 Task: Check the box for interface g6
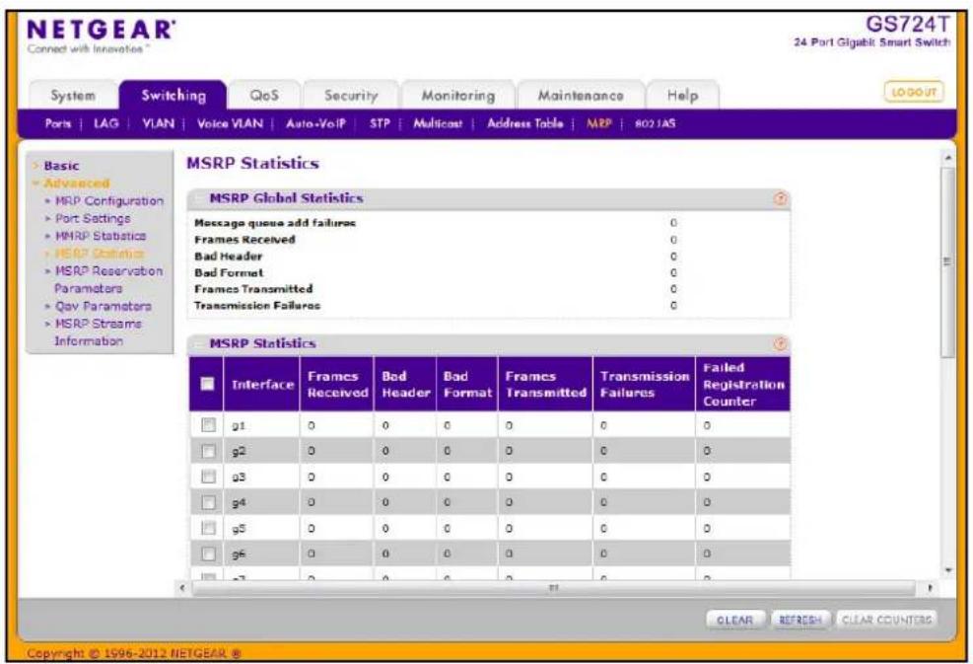coord(208,554)
